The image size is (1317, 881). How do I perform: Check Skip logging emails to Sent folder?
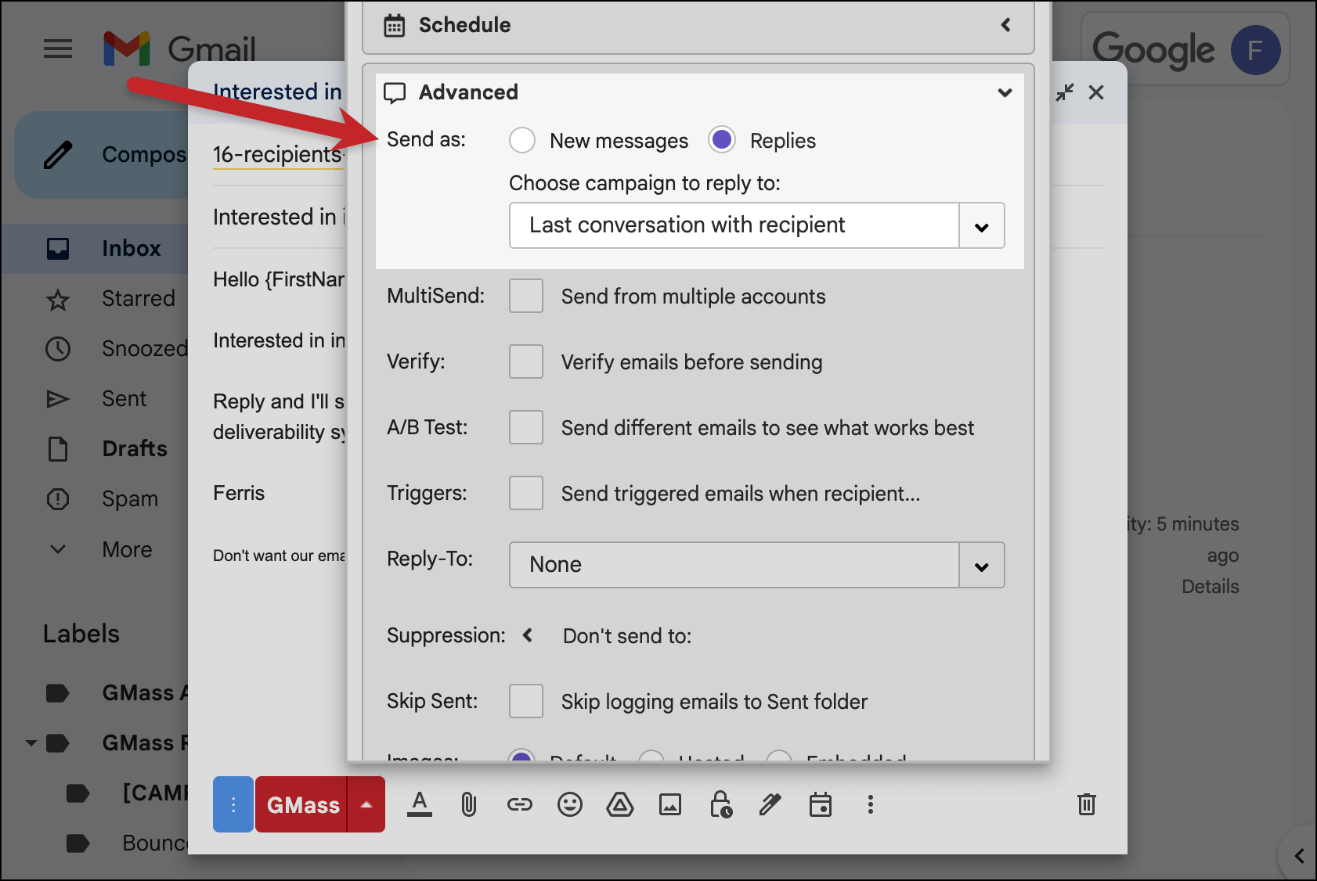pyautogui.click(x=526, y=701)
